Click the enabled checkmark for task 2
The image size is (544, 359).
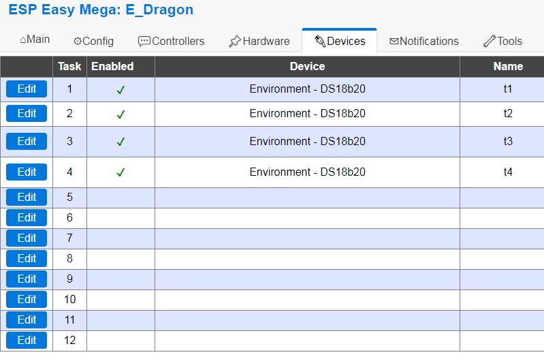click(121, 114)
